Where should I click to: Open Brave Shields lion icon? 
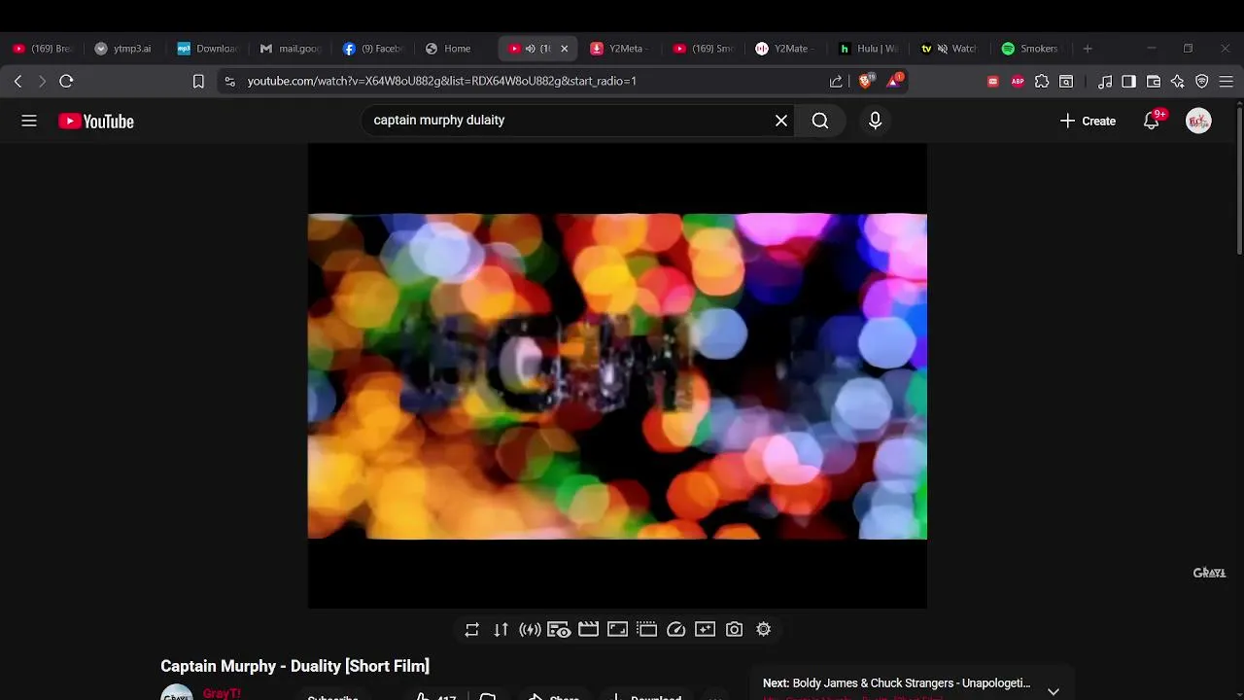pos(865,82)
